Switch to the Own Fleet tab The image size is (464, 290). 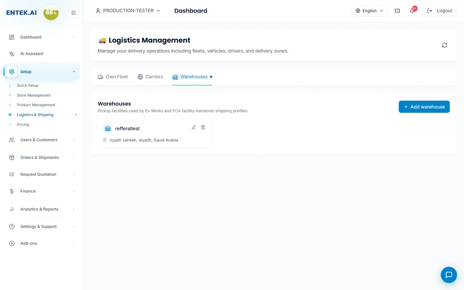click(113, 77)
